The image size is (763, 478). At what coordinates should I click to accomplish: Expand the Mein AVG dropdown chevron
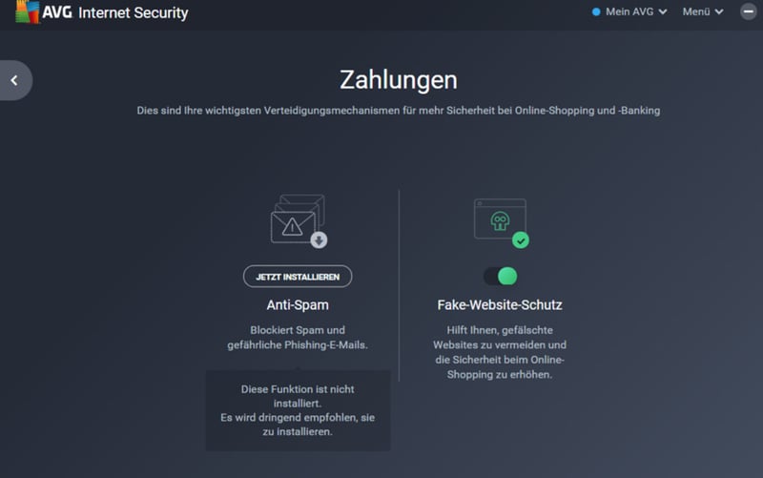point(663,11)
